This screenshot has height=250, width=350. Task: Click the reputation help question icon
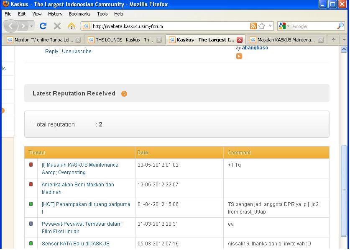[124, 94]
